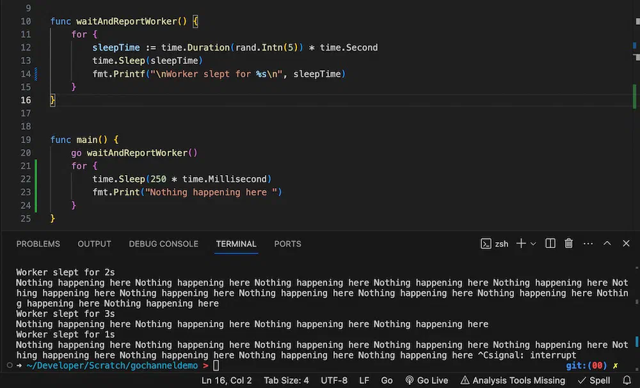Click Ln 16, Col 2 position indicator
This screenshot has width=640, height=388.
pos(227,381)
